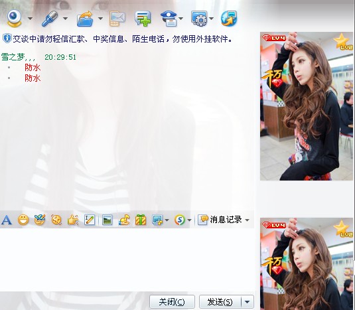This screenshot has height=310, width=355.
Task: Send a window shake nudge
Action: [56, 220]
